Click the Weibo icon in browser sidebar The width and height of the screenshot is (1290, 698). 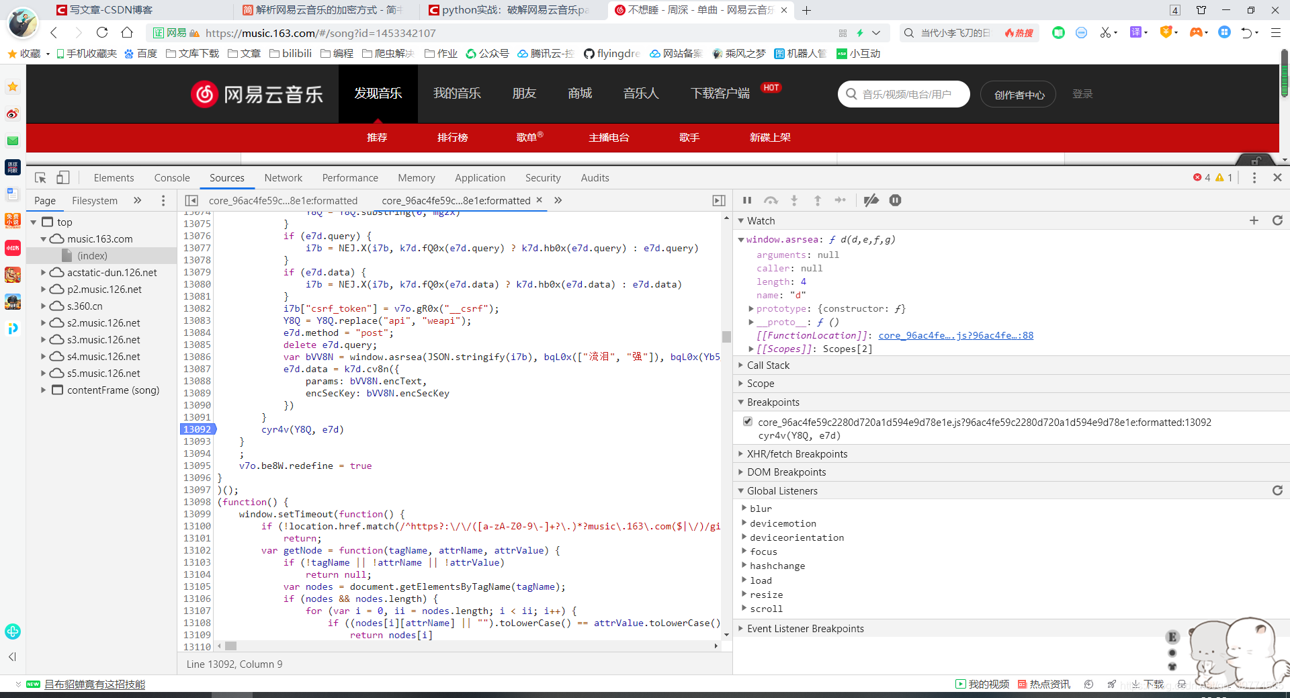coord(13,114)
